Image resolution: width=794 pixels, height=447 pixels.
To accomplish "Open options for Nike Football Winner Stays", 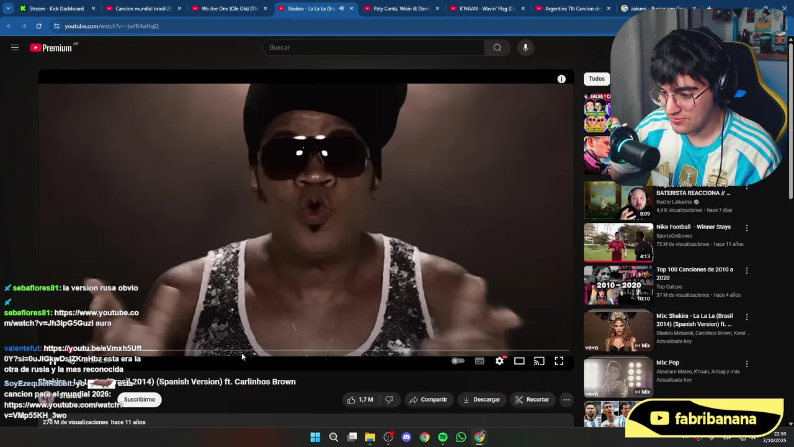I will point(747,228).
